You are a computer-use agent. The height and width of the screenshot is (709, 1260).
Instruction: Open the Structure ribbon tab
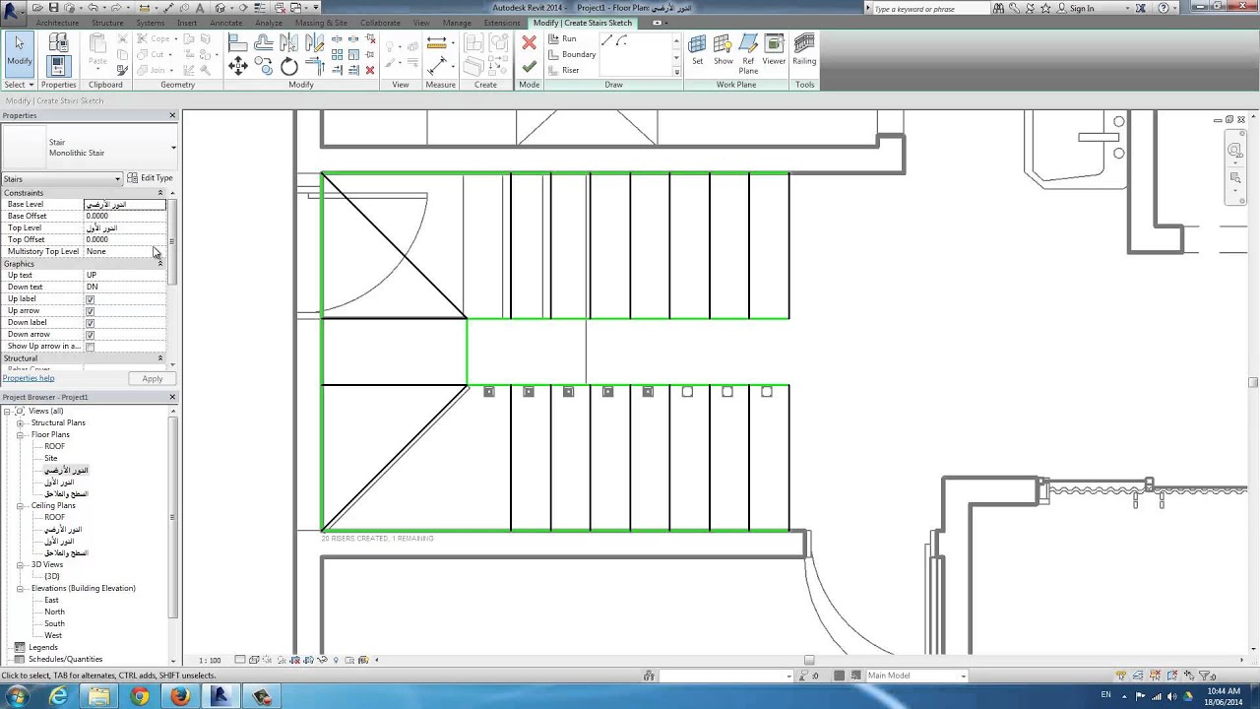tap(107, 23)
